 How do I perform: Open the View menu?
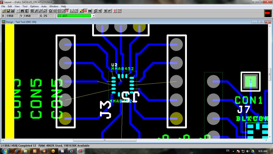(17, 6)
